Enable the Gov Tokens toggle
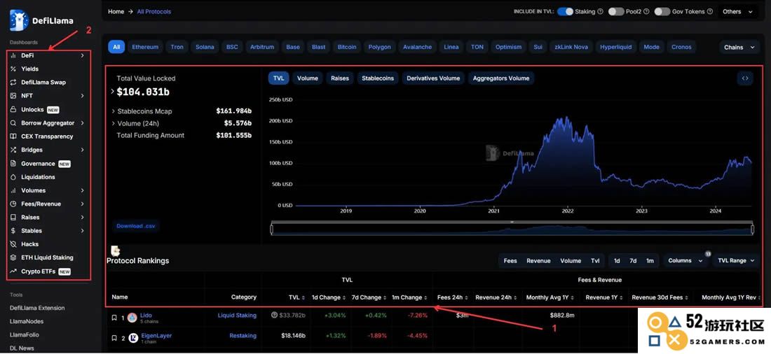The height and width of the screenshot is (354, 771). [x=662, y=12]
